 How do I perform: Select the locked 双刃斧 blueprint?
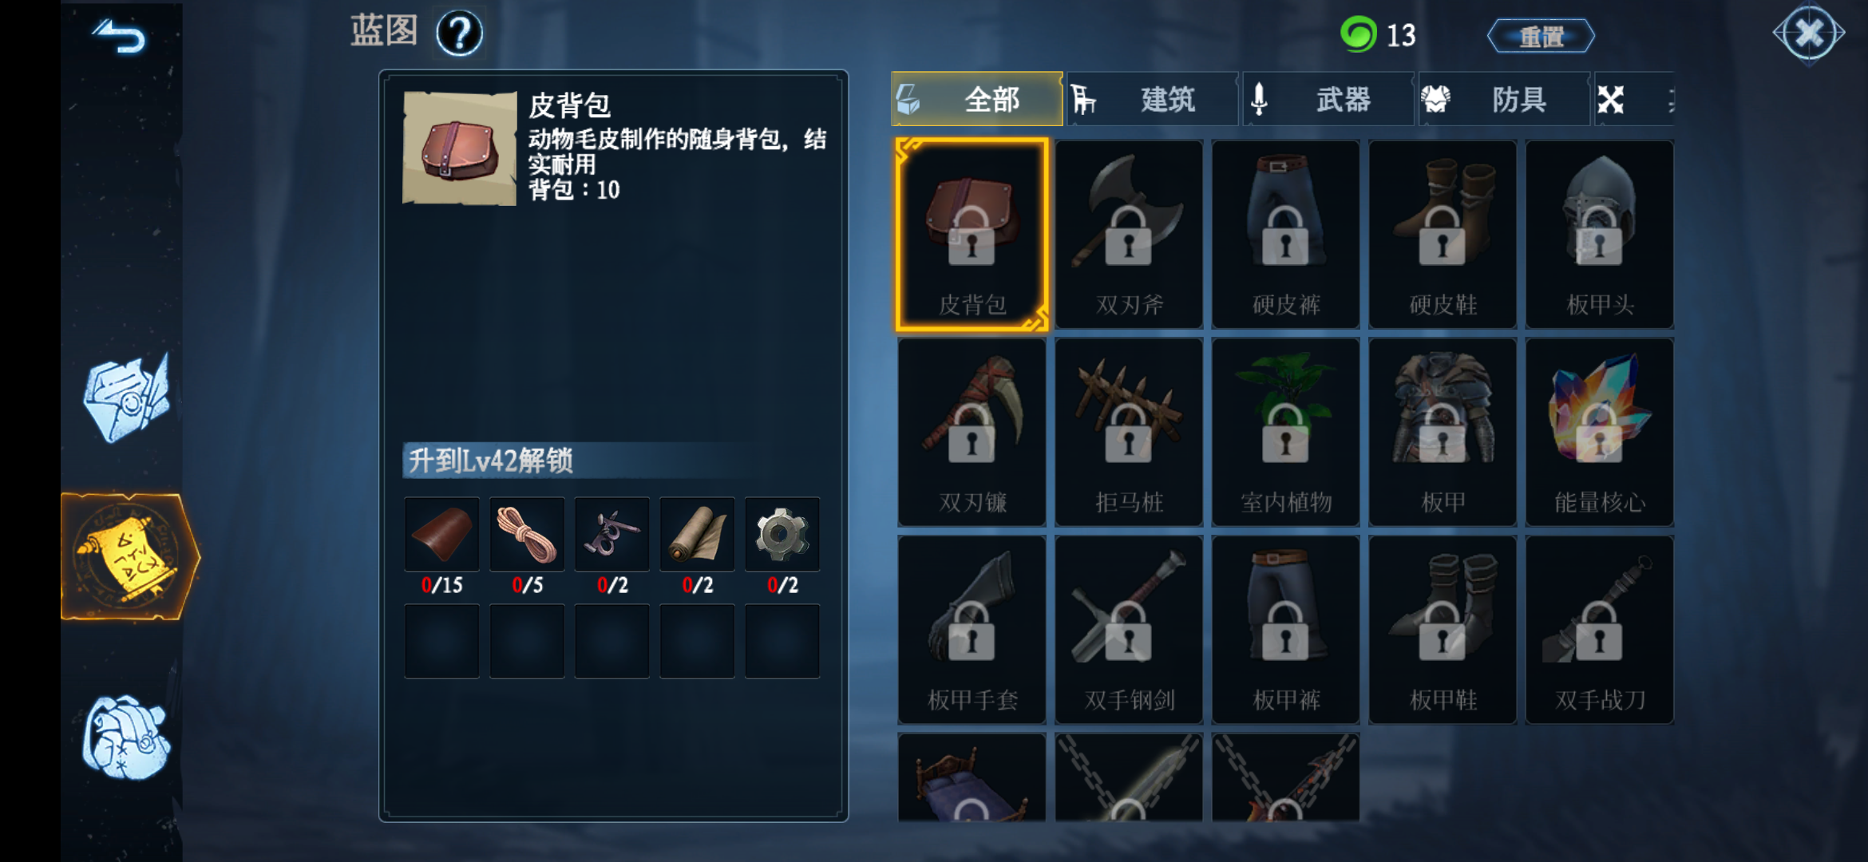tap(1129, 234)
